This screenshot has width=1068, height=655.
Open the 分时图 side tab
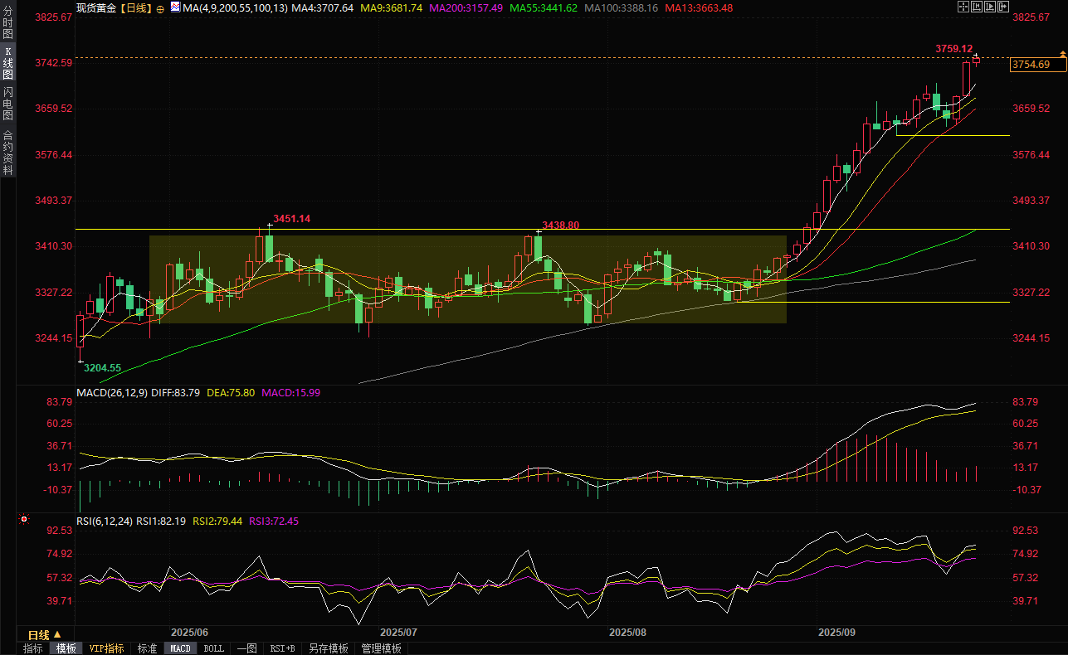7,22
